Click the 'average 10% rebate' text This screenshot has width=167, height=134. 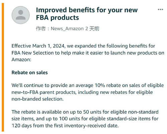click(x=90, y=85)
